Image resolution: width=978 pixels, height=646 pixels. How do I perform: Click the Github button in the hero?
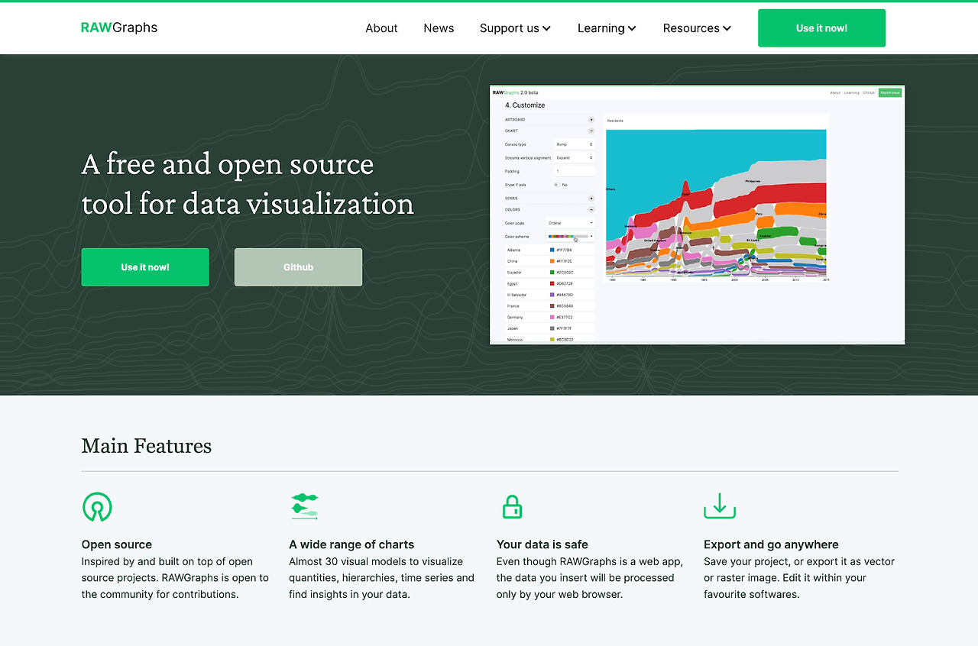pos(298,267)
